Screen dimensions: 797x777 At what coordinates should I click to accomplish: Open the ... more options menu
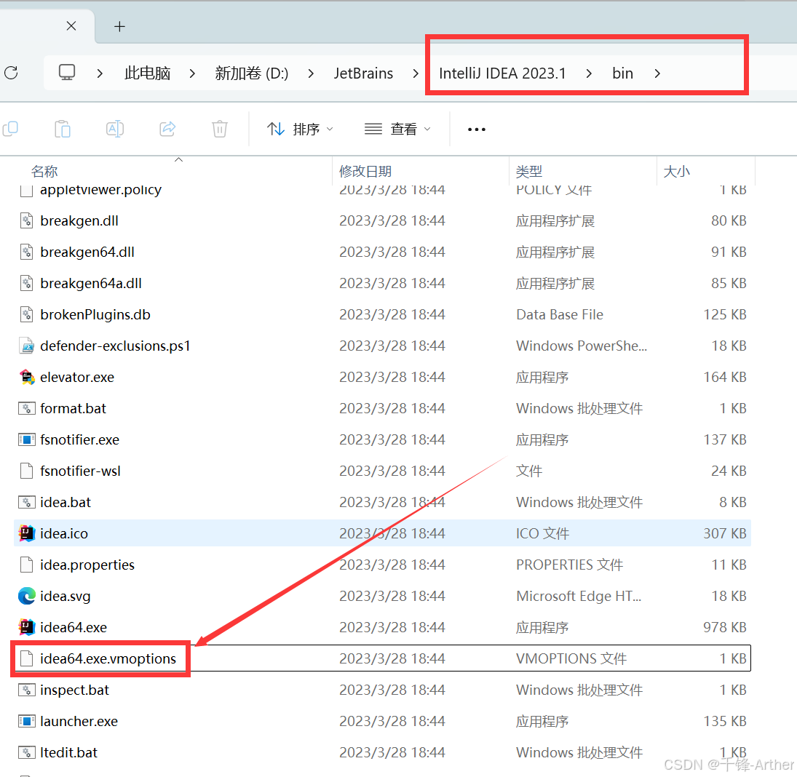tap(476, 129)
